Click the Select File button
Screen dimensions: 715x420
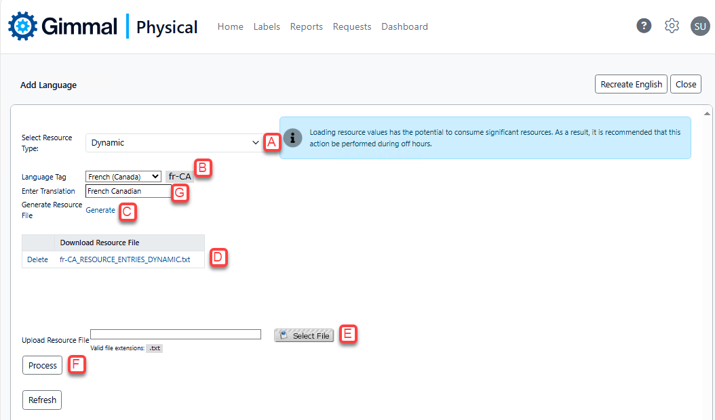click(x=304, y=335)
